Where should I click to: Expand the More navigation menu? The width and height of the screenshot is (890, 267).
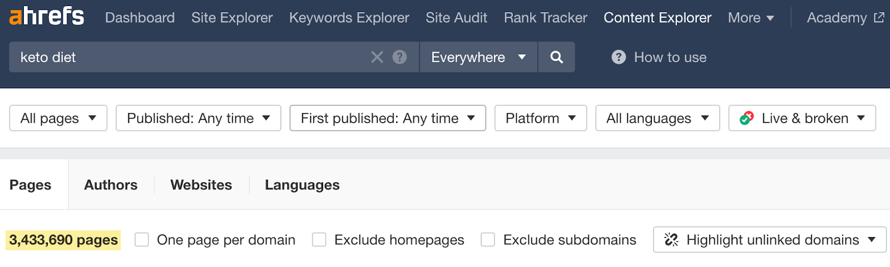(x=750, y=18)
